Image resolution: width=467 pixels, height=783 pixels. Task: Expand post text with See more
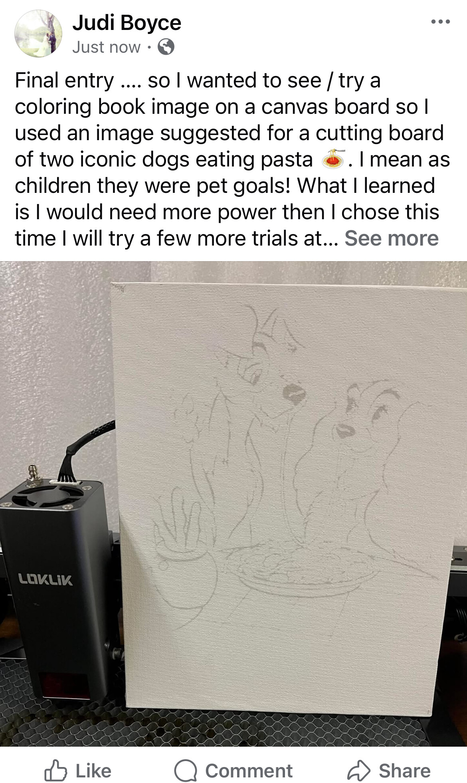coord(392,238)
